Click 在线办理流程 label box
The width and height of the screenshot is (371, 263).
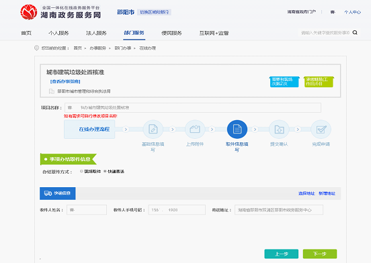pyautogui.click(x=89, y=129)
